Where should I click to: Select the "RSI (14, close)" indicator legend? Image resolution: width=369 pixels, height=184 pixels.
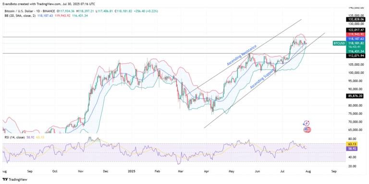coord(14,138)
